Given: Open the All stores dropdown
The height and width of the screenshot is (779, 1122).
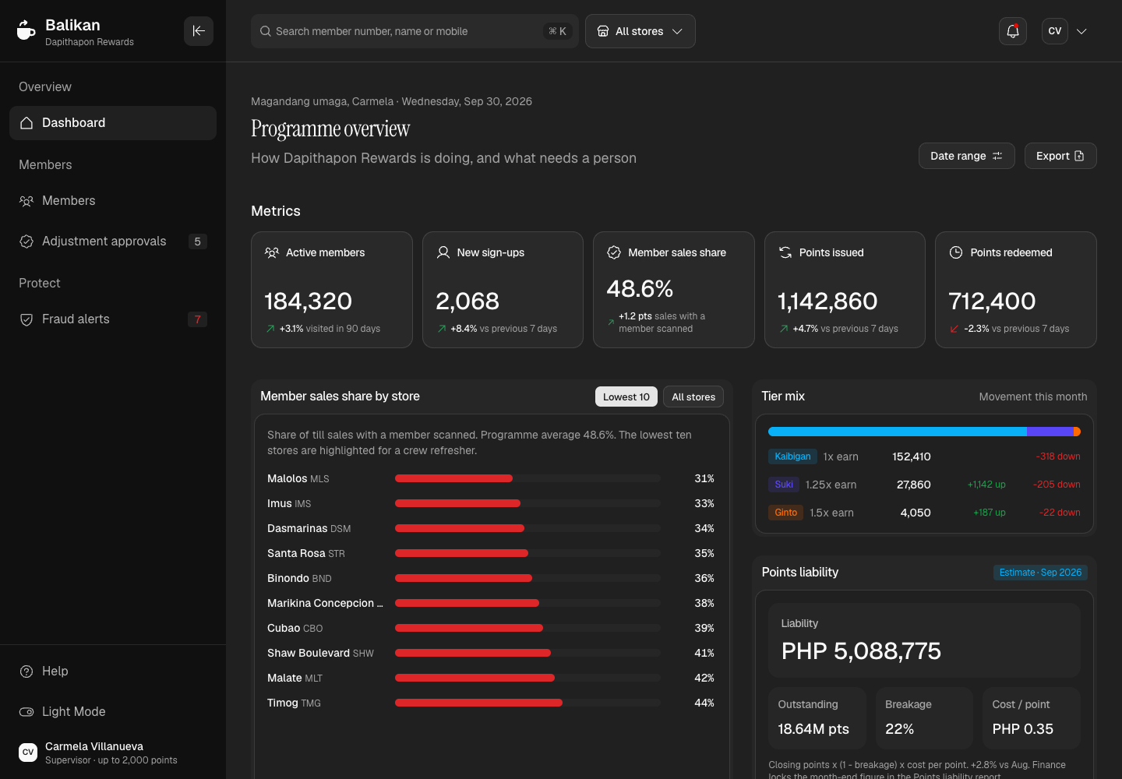Looking at the screenshot, I should pyautogui.click(x=640, y=31).
